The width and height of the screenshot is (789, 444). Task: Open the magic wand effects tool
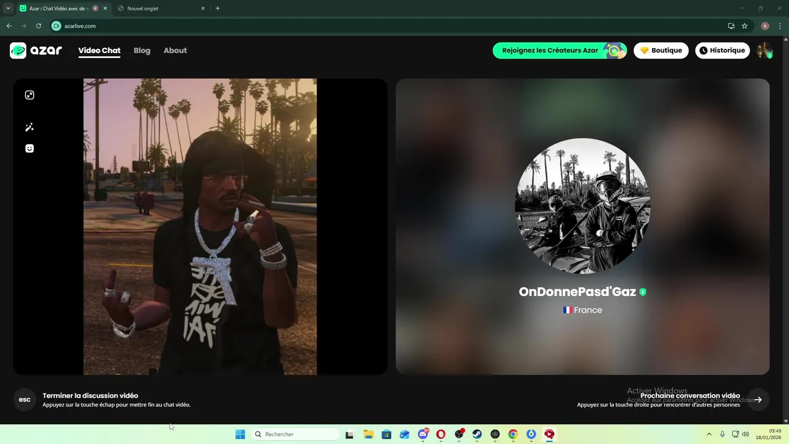30,127
